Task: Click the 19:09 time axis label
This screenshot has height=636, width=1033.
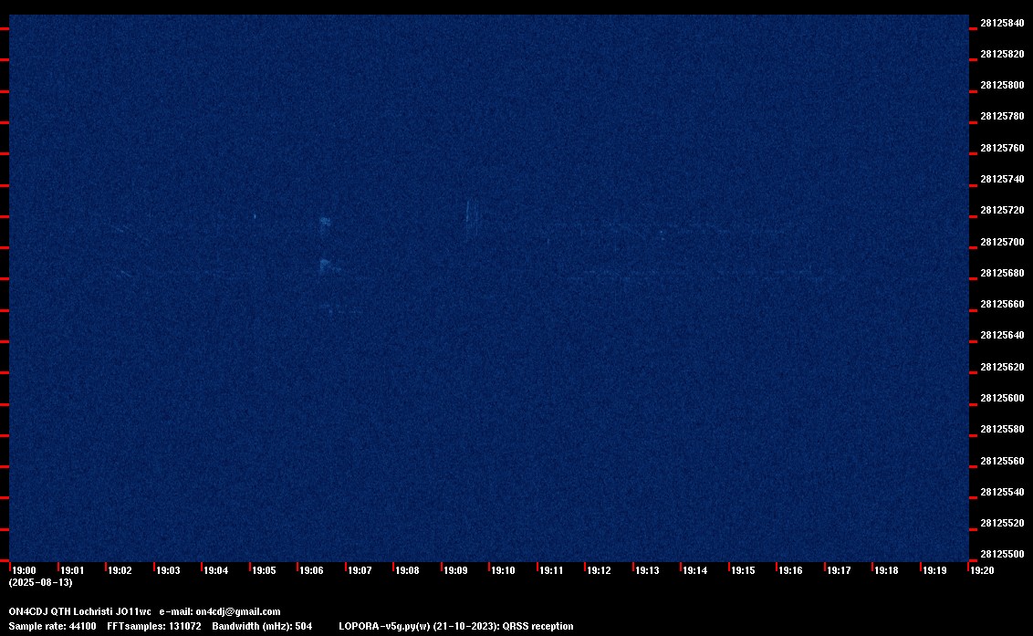Action: (455, 570)
